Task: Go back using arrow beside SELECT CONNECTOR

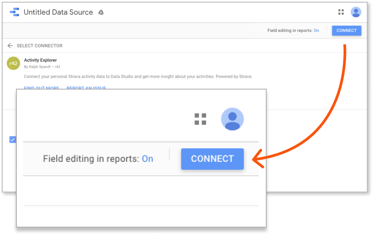Action: tap(10, 46)
